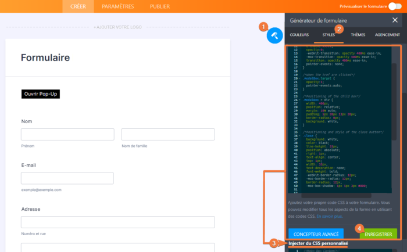Click the Numéro et rue address field

[x=117, y=222]
